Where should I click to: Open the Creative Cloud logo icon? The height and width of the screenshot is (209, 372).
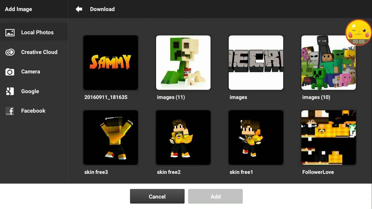click(x=10, y=52)
